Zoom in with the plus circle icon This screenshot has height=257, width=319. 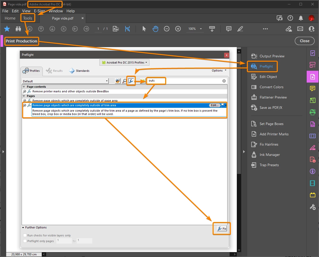178,29
